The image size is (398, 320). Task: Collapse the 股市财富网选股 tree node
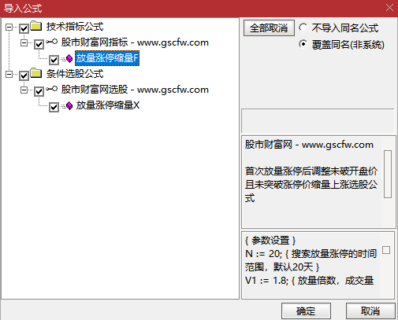pyautogui.click(x=24, y=90)
